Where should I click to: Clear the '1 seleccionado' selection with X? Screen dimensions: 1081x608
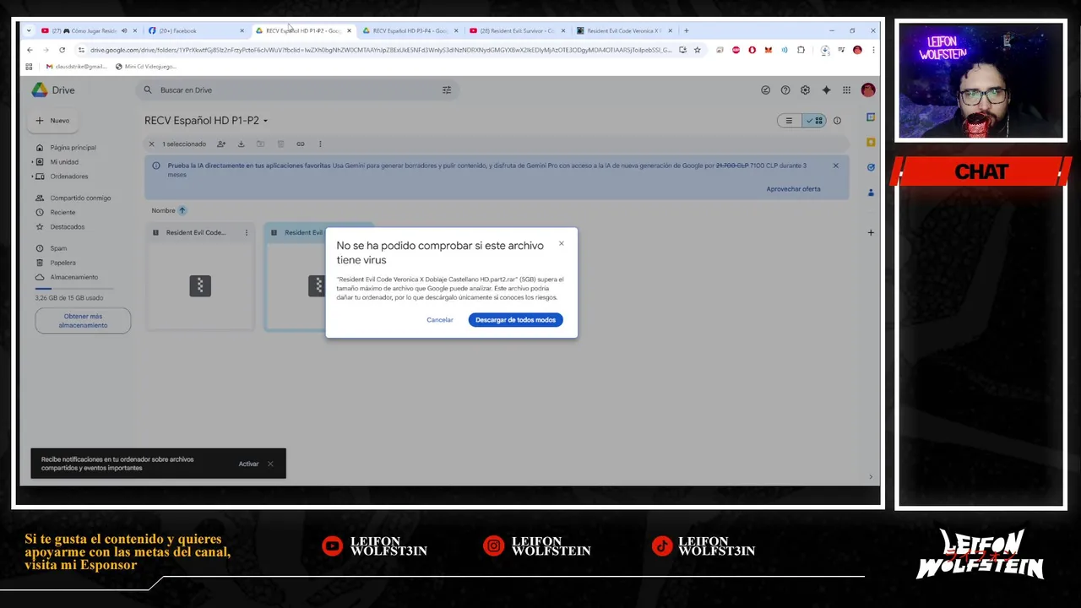pyautogui.click(x=152, y=144)
